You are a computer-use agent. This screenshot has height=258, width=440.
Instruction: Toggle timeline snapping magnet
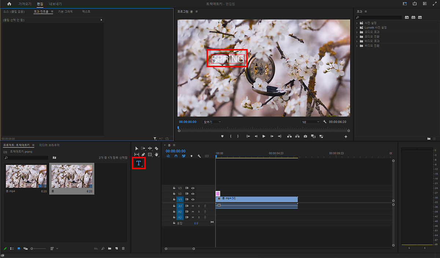pyautogui.click(x=176, y=156)
